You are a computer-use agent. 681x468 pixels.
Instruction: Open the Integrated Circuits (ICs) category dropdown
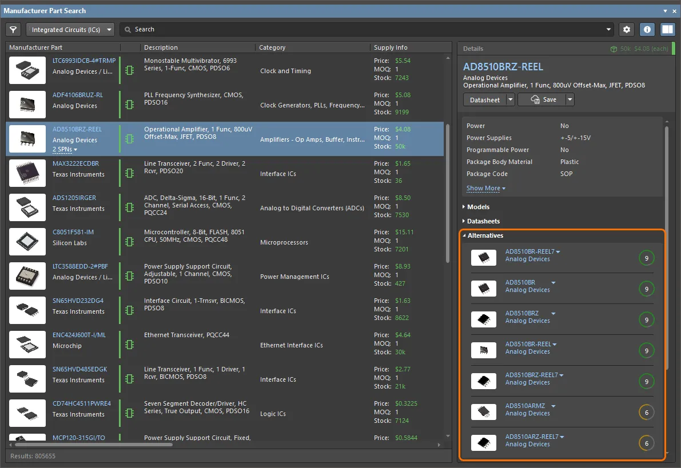[70, 30]
